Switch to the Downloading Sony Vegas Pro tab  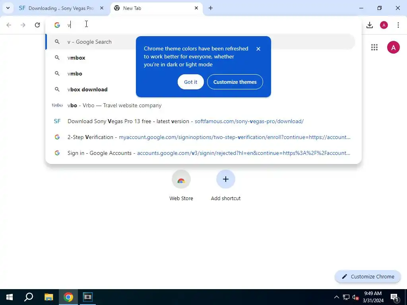62,8
